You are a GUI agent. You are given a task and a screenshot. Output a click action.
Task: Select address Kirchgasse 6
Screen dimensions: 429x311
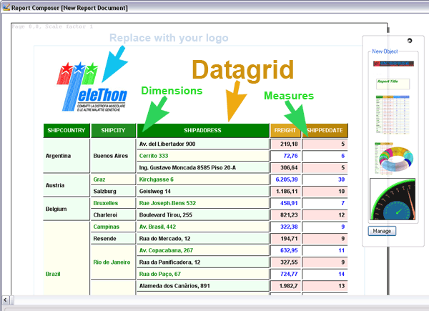click(x=203, y=179)
